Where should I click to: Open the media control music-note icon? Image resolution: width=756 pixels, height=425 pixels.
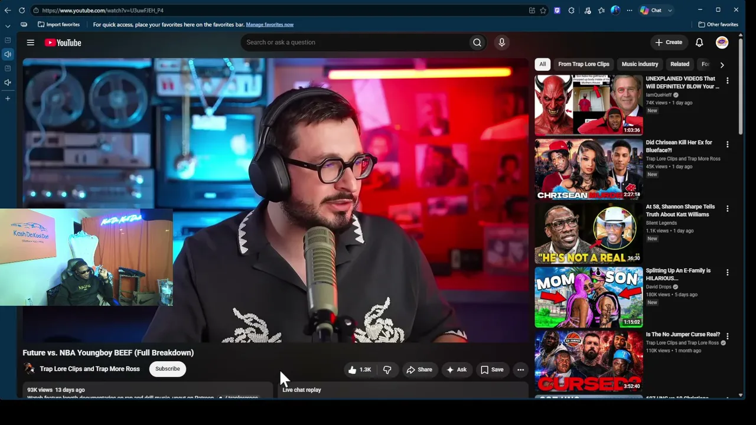[587, 10]
